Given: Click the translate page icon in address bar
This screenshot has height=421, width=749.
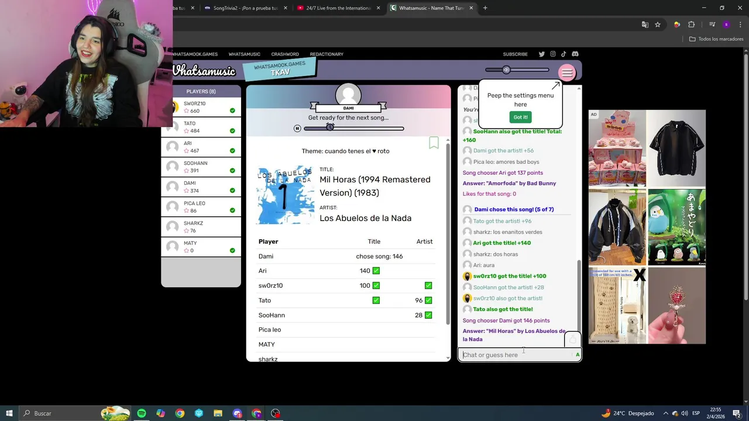Looking at the screenshot, I should 645,25.
